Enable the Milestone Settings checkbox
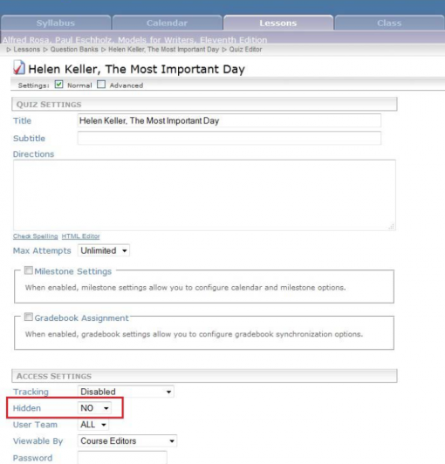 [29, 270]
